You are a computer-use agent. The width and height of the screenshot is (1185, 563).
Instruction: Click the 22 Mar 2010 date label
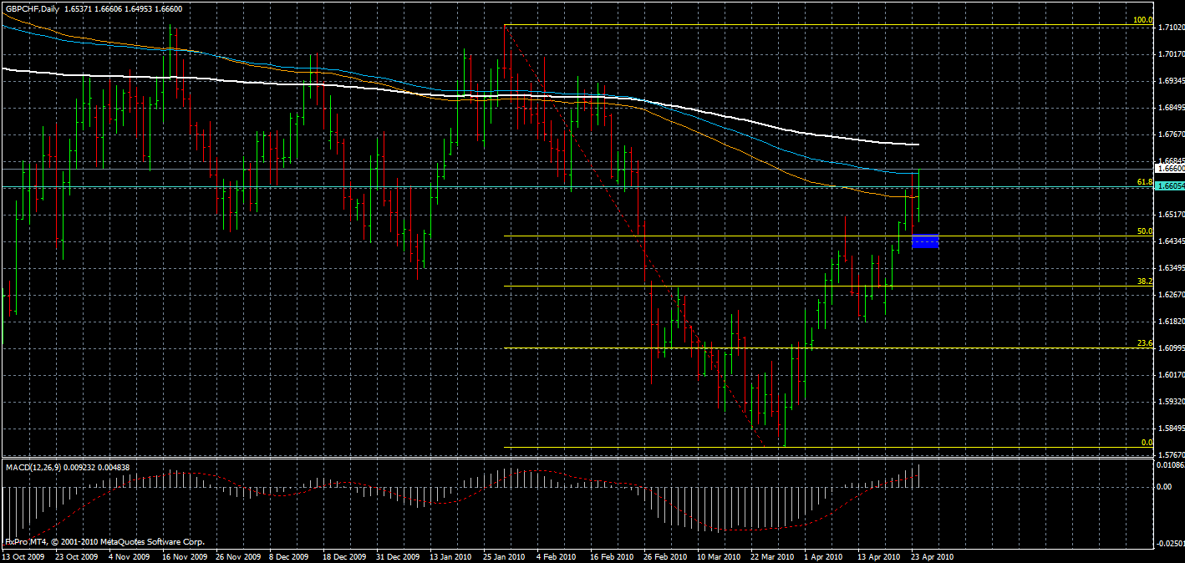coord(772,556)
